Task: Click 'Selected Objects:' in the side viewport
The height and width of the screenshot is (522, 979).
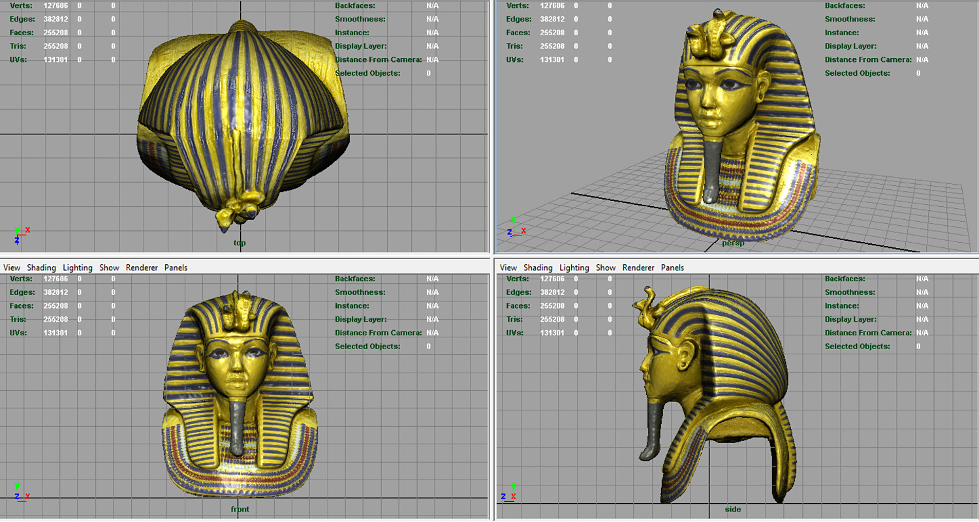Action: pyautogui.click(x=857, y=346)
